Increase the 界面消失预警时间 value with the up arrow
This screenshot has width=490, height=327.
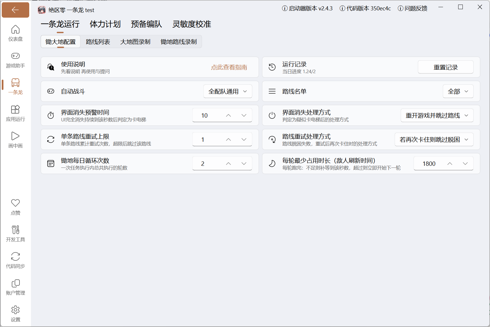pos(228,115)
